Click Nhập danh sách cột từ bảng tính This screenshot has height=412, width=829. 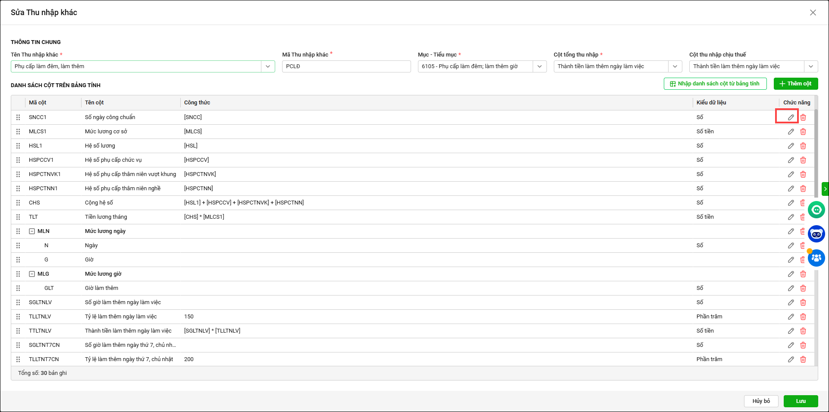pos(715,84)
